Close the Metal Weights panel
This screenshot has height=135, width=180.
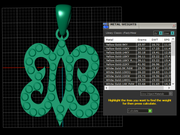[174, 25]
